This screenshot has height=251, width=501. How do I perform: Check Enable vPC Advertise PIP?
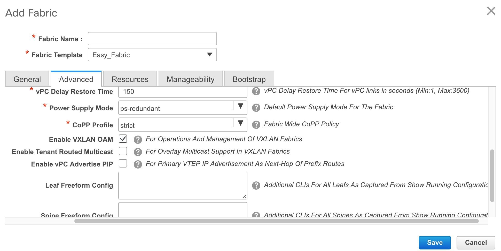123,163
